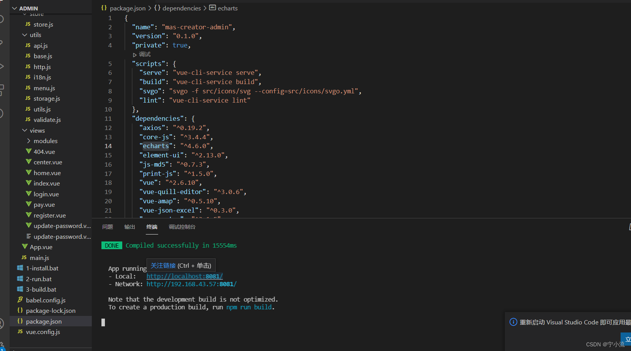Viewport: 631px width, 351px height.
Task: Click line number 11 in gutter
Action: coord(108,118)
